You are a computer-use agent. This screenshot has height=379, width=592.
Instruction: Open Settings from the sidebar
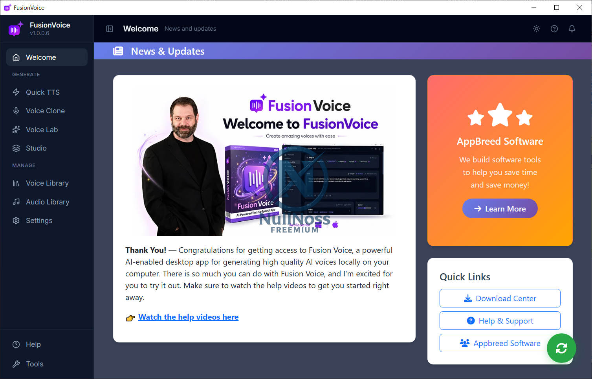tap(47, 221)
